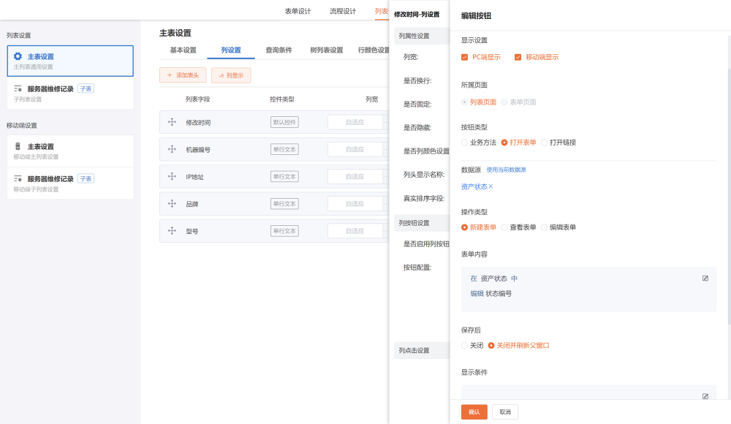
Task: Switch to the 查询条件 tab
Action: click(279, 50)
